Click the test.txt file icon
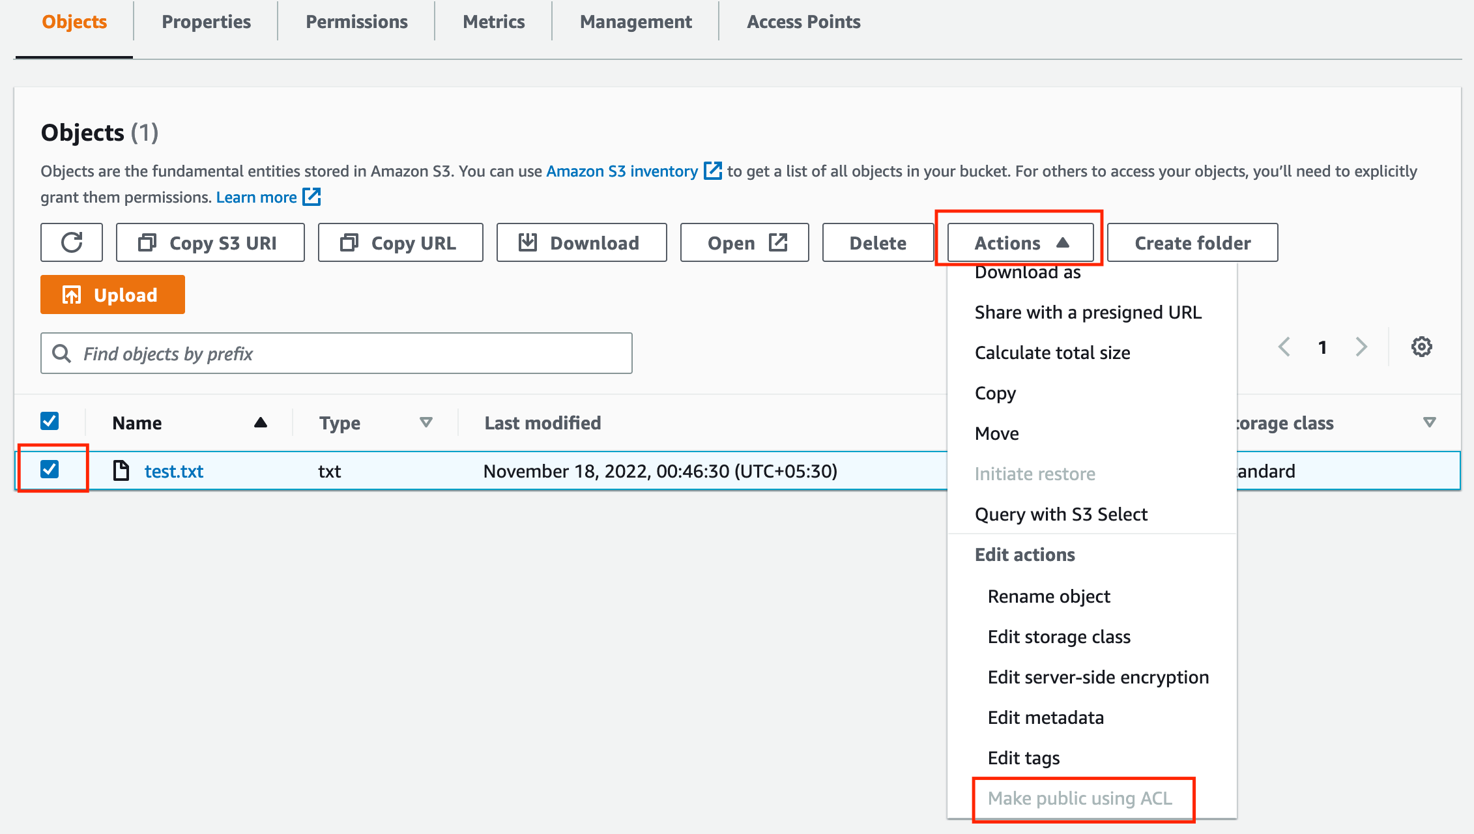 pos(121,470)
